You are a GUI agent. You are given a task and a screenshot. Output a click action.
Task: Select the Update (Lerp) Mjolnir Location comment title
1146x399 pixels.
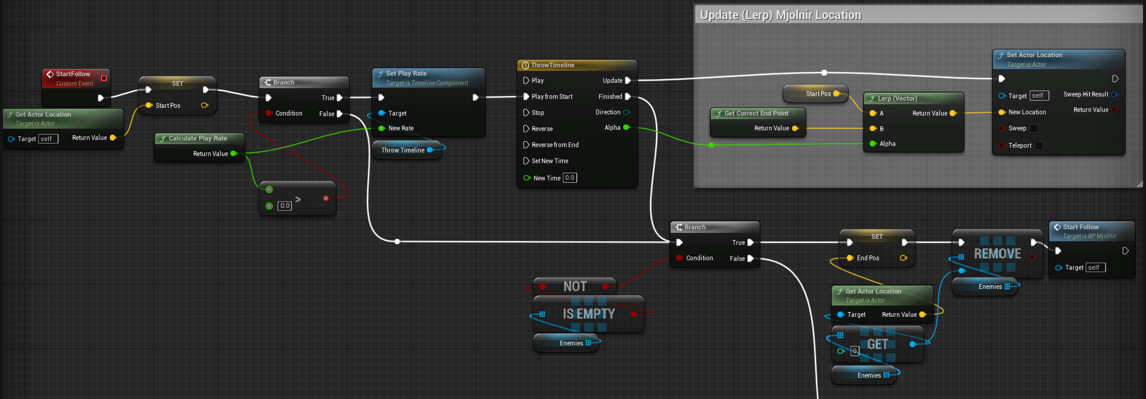(781, 15)
